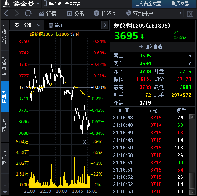Screen dimensions: 197x196
Task: Click change percent -0.65%
Action: pos(179,38)
